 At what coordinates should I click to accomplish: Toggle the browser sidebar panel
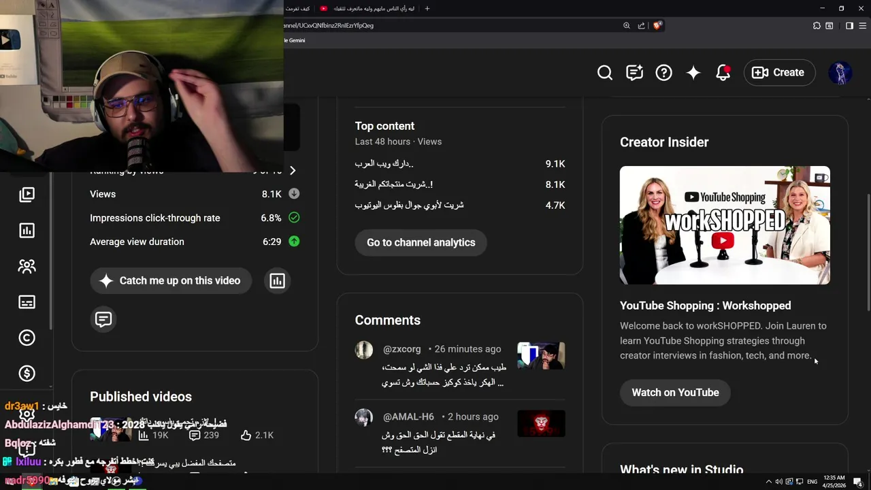pos(849,25)
